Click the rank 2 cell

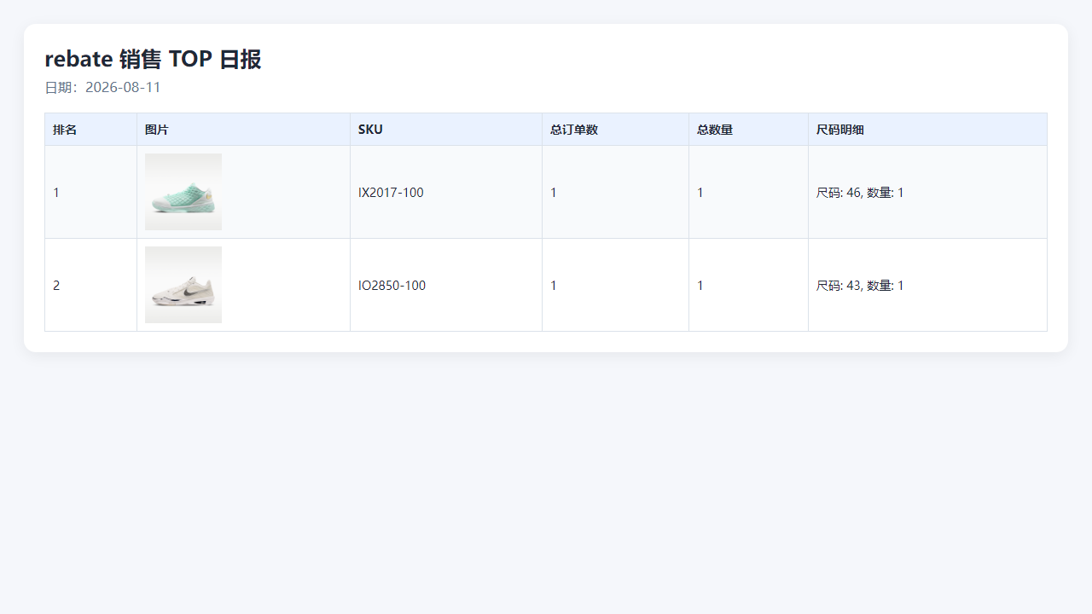tap(91, 285)
